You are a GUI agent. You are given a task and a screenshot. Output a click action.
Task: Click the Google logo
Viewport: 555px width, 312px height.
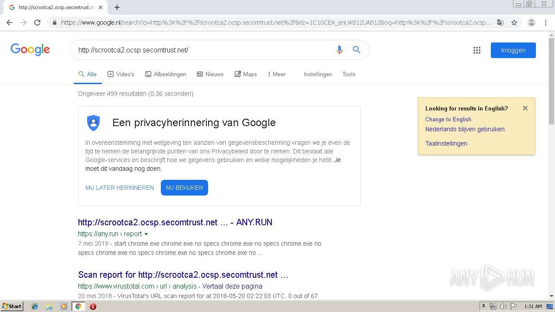click(30, 49)
